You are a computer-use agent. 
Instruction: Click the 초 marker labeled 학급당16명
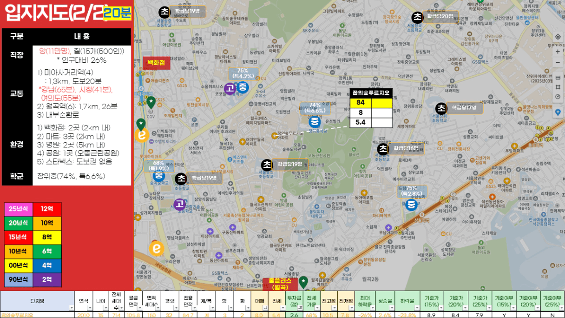tap(382, 149)
